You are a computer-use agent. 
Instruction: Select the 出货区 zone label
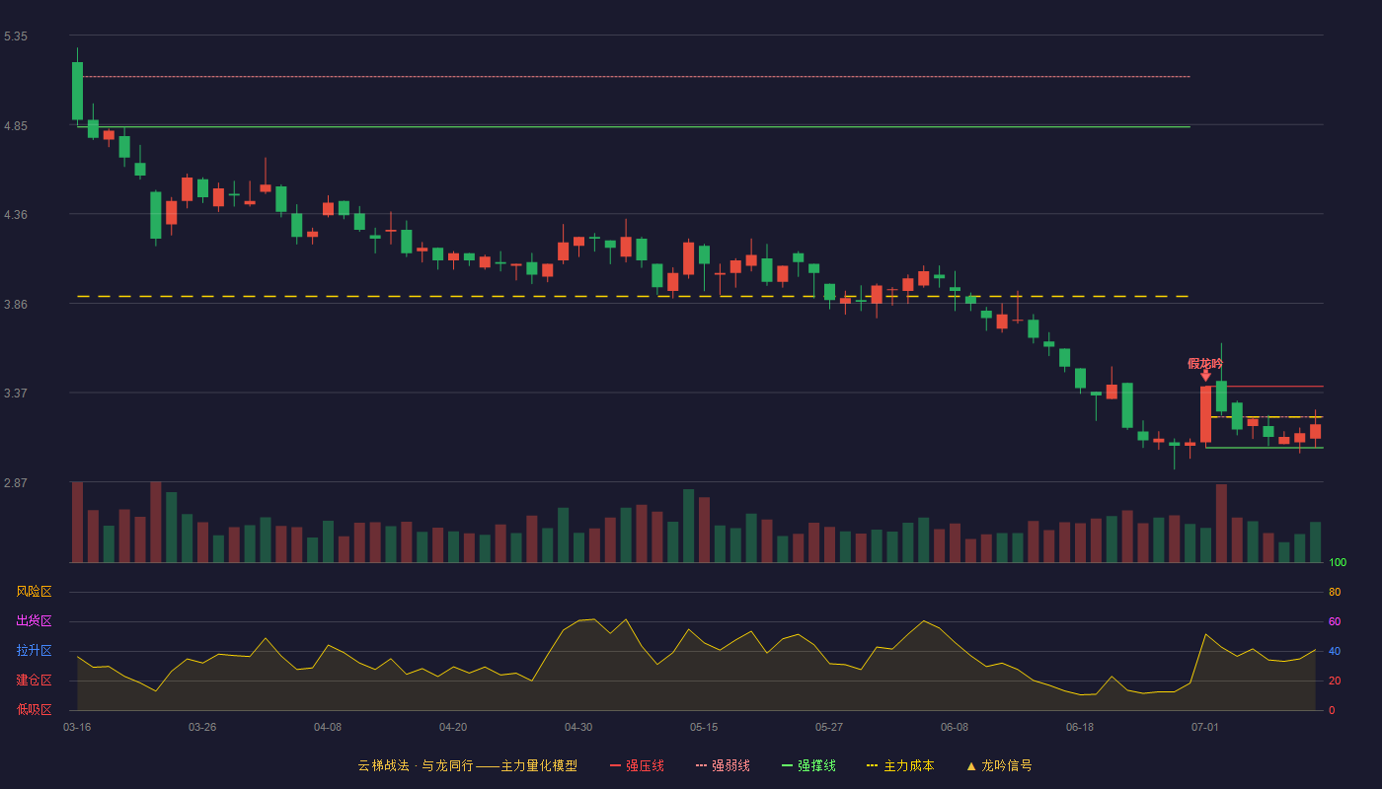point(34,621)
